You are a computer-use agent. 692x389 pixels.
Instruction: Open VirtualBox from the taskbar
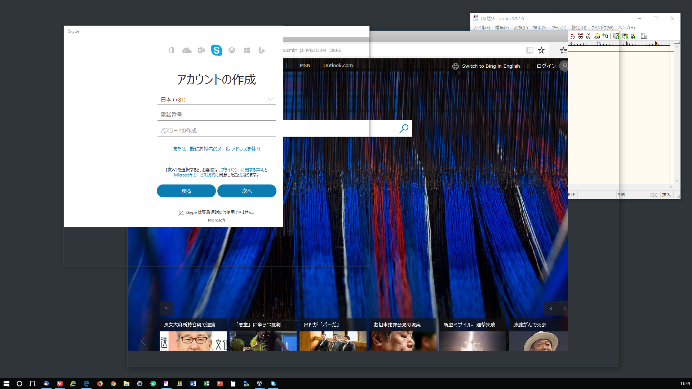(259, 384)
